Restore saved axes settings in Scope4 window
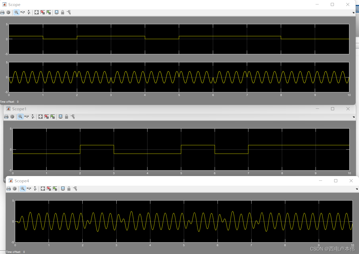Screen dimensions: 359x254 click(55, 189)
